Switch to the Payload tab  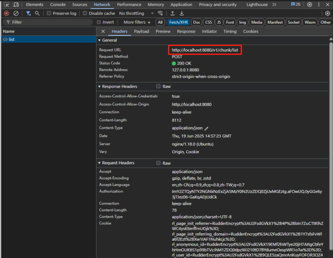click(x=142, y=31)
